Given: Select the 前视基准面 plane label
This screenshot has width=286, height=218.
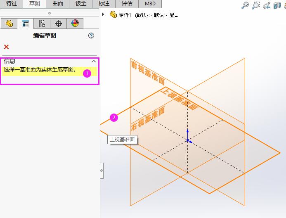Looking at the screenshot, I should [148, 73].
